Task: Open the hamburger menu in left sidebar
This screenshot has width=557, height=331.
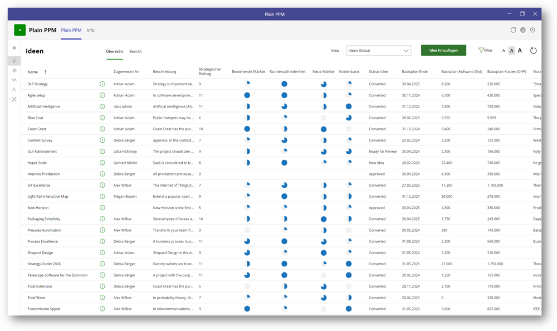Action: tap(14, 48)
